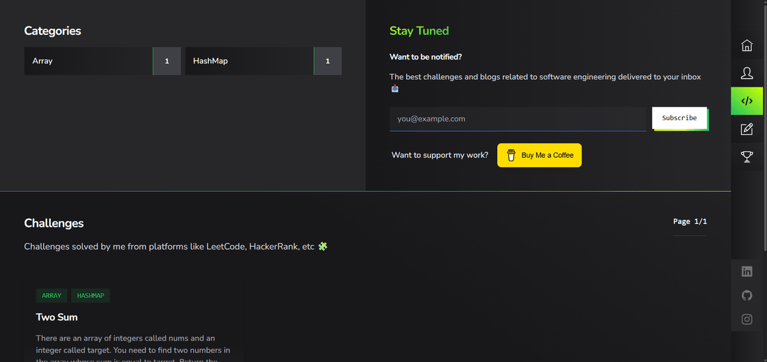Focus the you@example.com email field
The width and height of the screenshot is (767, 362).
click(x=518, y=119)
